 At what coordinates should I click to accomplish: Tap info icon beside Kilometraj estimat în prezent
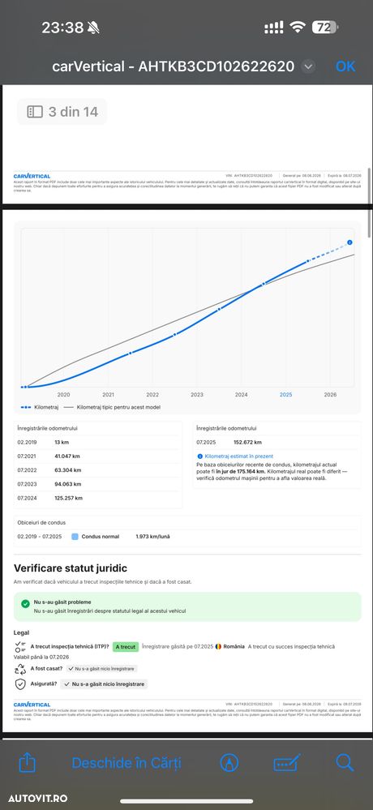pyautogui.click(x=200, y=456)
